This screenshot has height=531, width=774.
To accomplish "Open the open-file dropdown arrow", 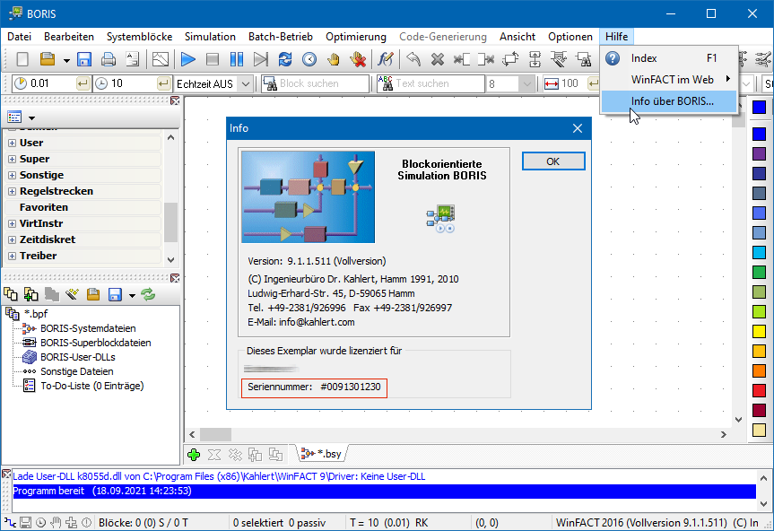I will 66,61.
